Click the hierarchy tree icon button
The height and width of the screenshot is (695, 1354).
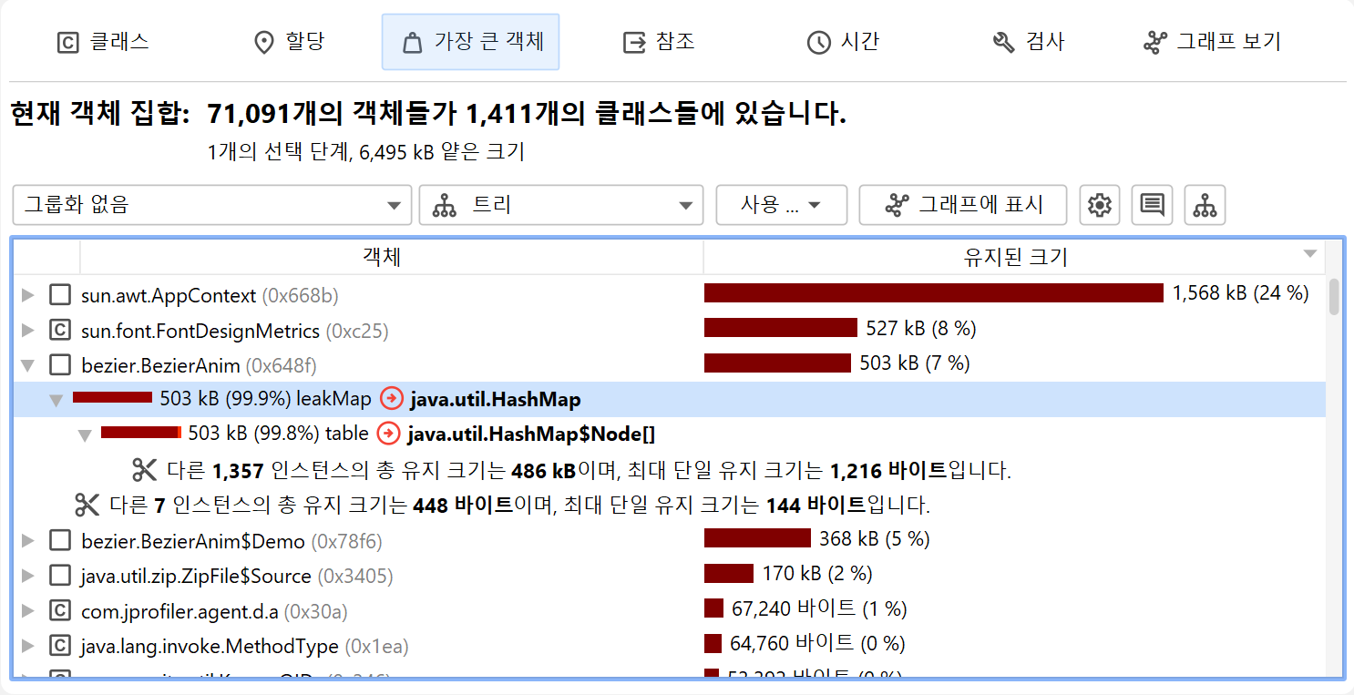tap(1205, 205)
